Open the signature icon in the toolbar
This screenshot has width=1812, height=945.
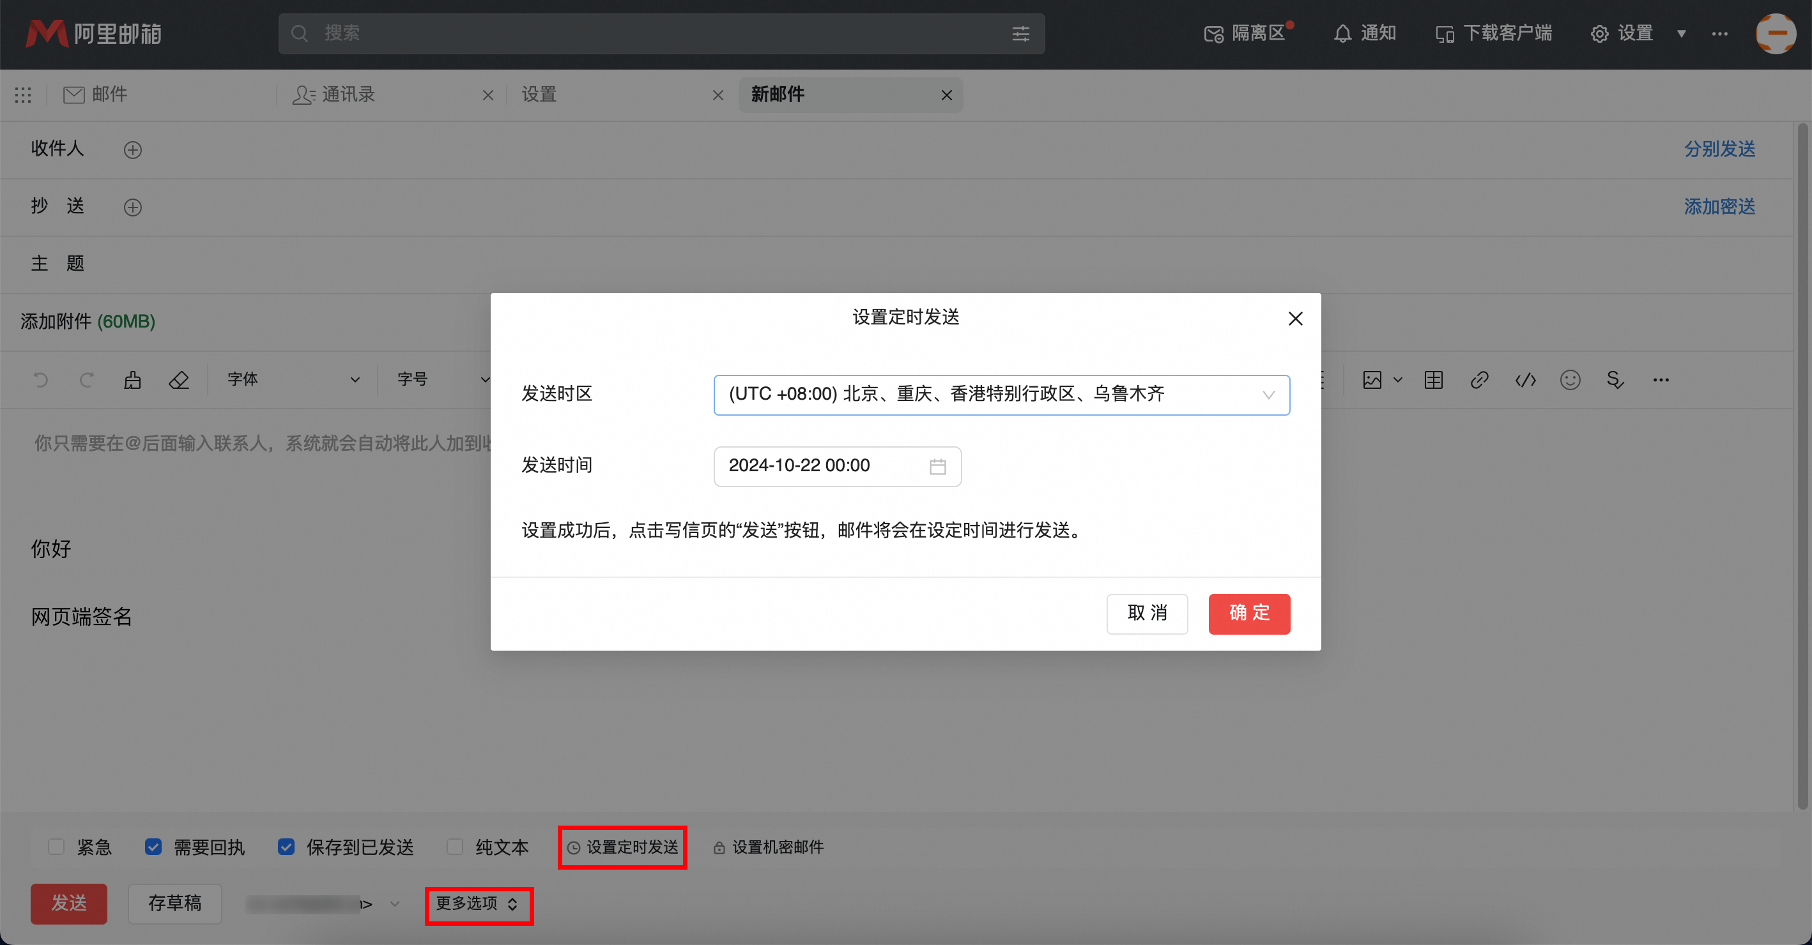click(1615, 380)
